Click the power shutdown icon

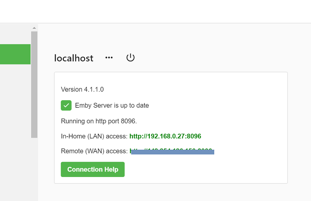pyautogui.click(x=131, y=58)
